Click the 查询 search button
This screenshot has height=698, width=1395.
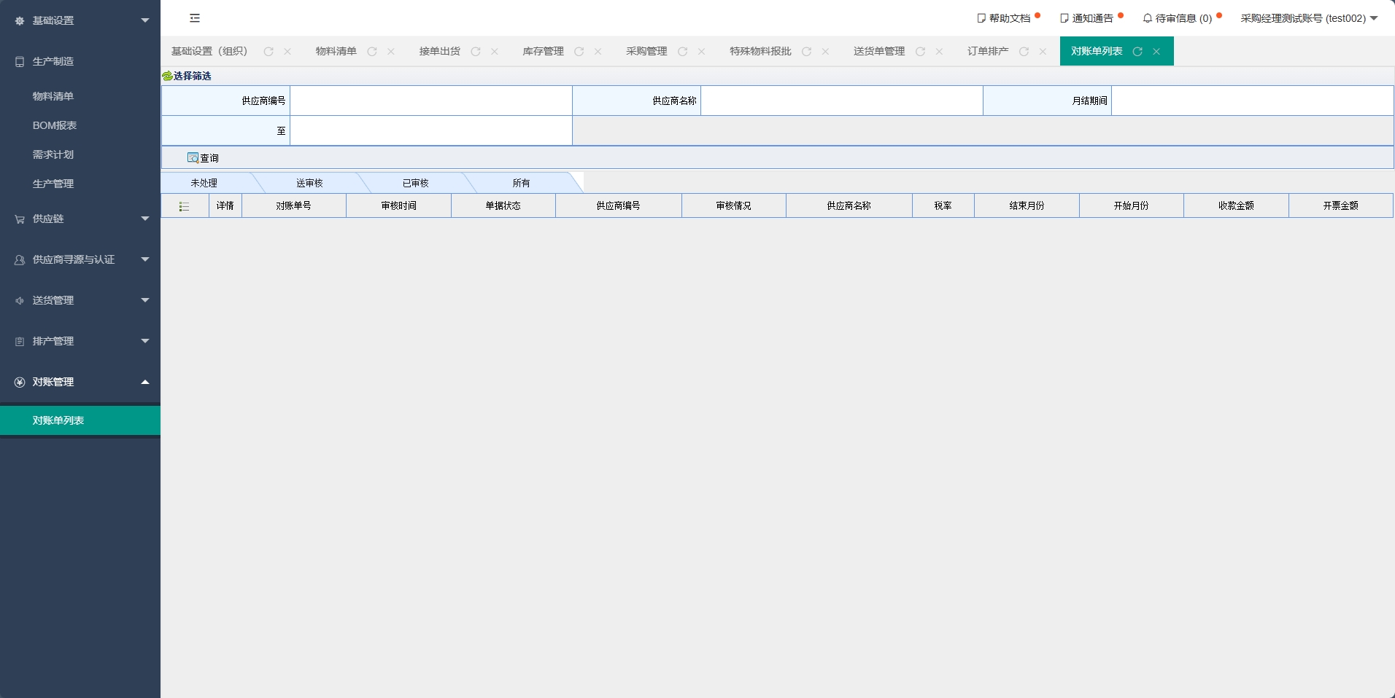coord(203,158)
